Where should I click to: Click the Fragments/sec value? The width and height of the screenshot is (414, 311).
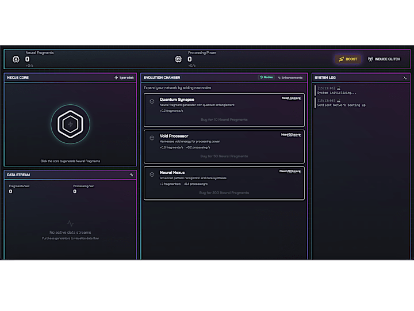click(x=10, y=191)
